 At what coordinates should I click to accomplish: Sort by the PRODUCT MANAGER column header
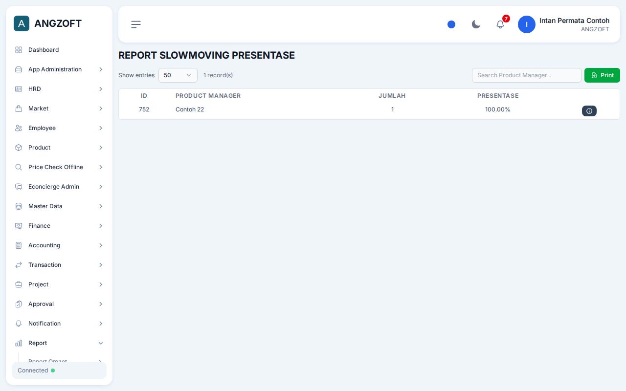click(208, 96)
